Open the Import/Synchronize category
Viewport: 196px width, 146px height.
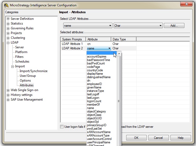[x=34, y=71]
